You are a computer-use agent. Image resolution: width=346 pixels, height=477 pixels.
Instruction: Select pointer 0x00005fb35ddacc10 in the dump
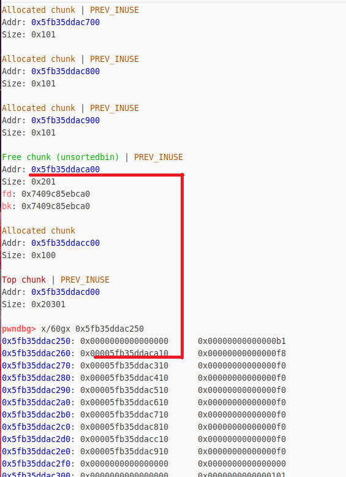pyautogui.click(x=124, y=439)
